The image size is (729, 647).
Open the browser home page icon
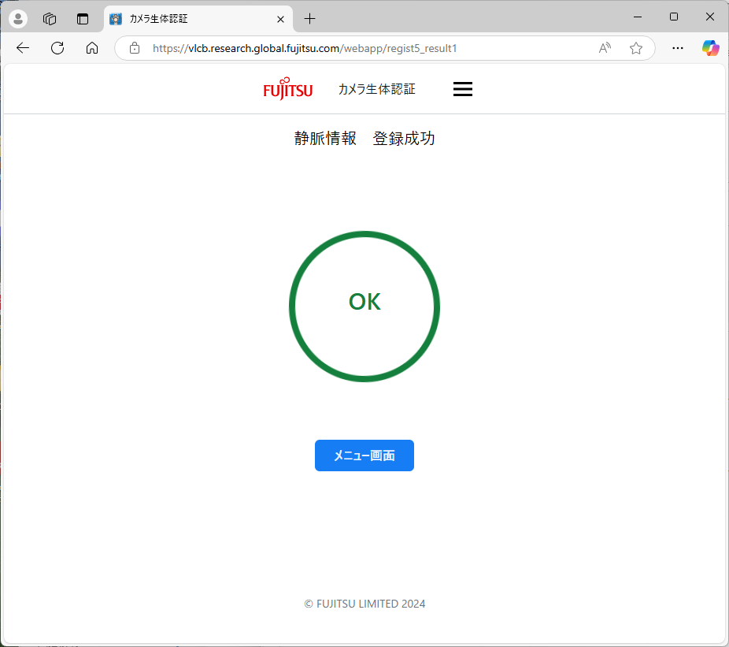(x=92, y=48)
